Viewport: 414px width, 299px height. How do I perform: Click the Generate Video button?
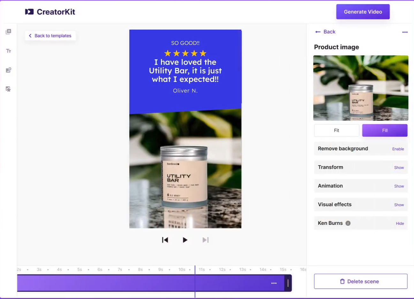point(363,11)
